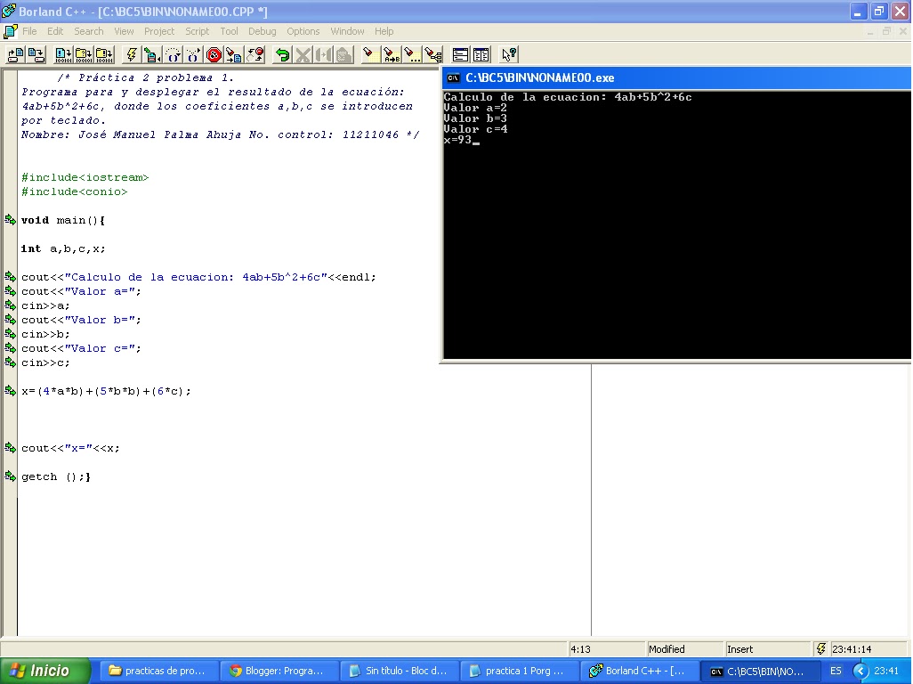The image size is (913, 684).
Task: Open the Options menu
Action: pyautogui.click(x=303, y=31)
